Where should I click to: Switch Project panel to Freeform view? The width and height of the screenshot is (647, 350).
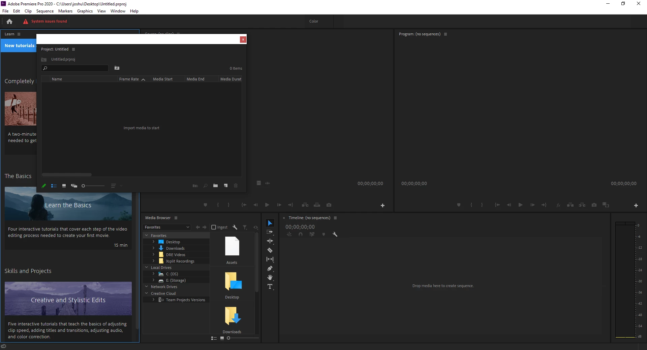tap(74, 186)
